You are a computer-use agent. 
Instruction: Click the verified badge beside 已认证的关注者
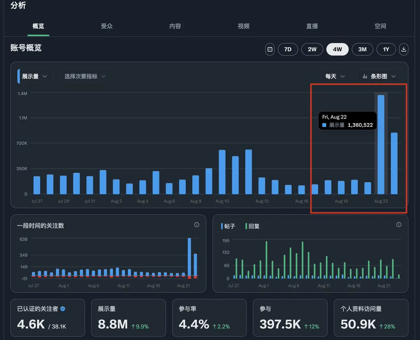tap(63, 309)
